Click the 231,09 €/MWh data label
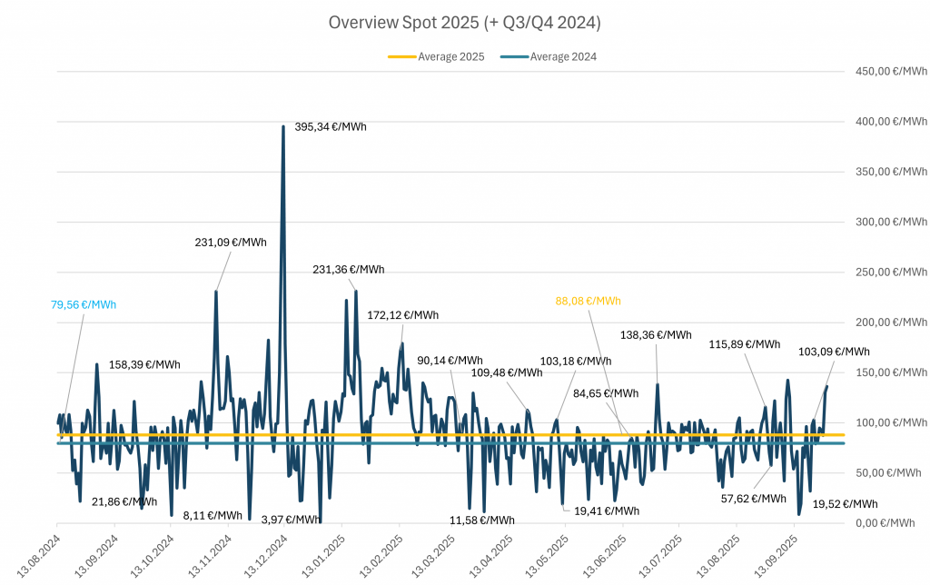Screen dimensions: 930x585 pos(231,243)
